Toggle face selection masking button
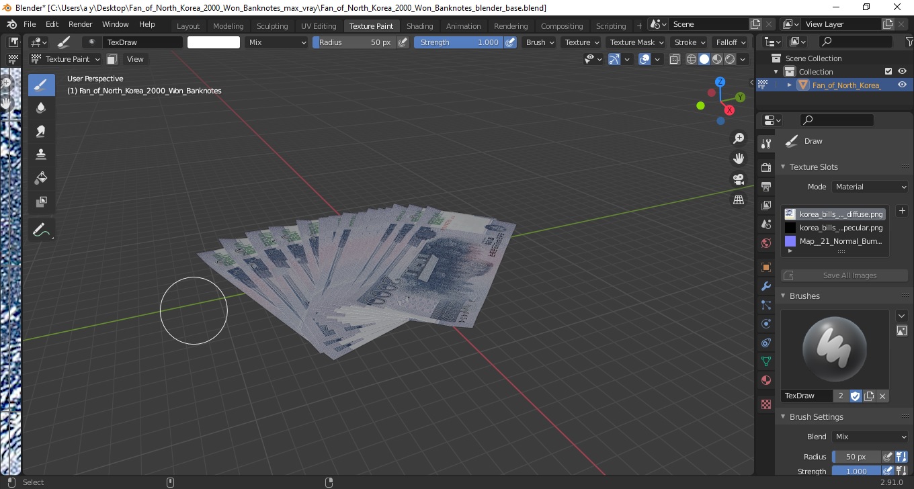Image resolution: width=914 pixels, height=489 pixels. click(x=112, y=59)
